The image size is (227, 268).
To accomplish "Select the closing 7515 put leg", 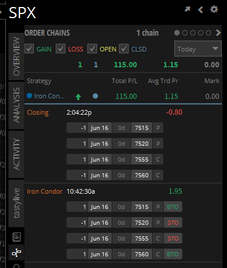I will click(115, 128).
